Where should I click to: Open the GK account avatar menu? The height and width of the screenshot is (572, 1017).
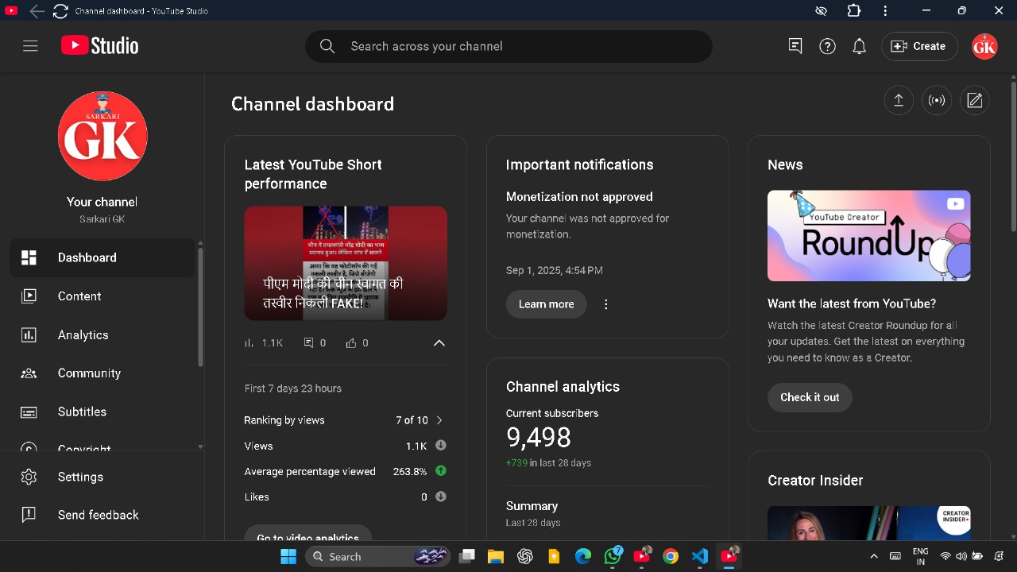(x=984, y=46)
